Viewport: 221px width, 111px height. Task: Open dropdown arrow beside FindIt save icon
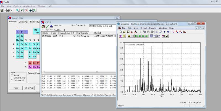[x=5, y=10]
